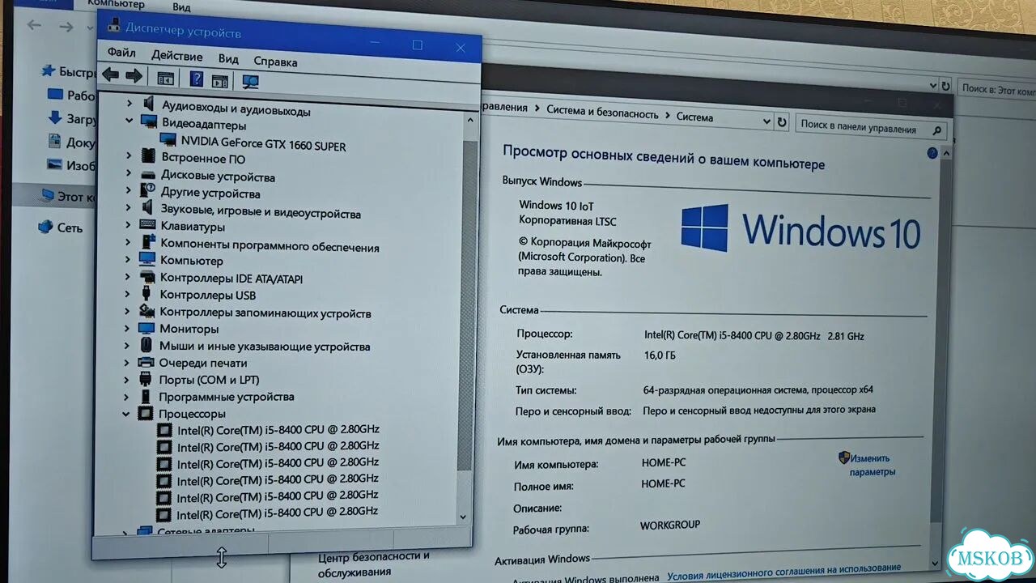Open the license terms agreement link
The height and width of the screenshot is (583, 1036).
783,572
